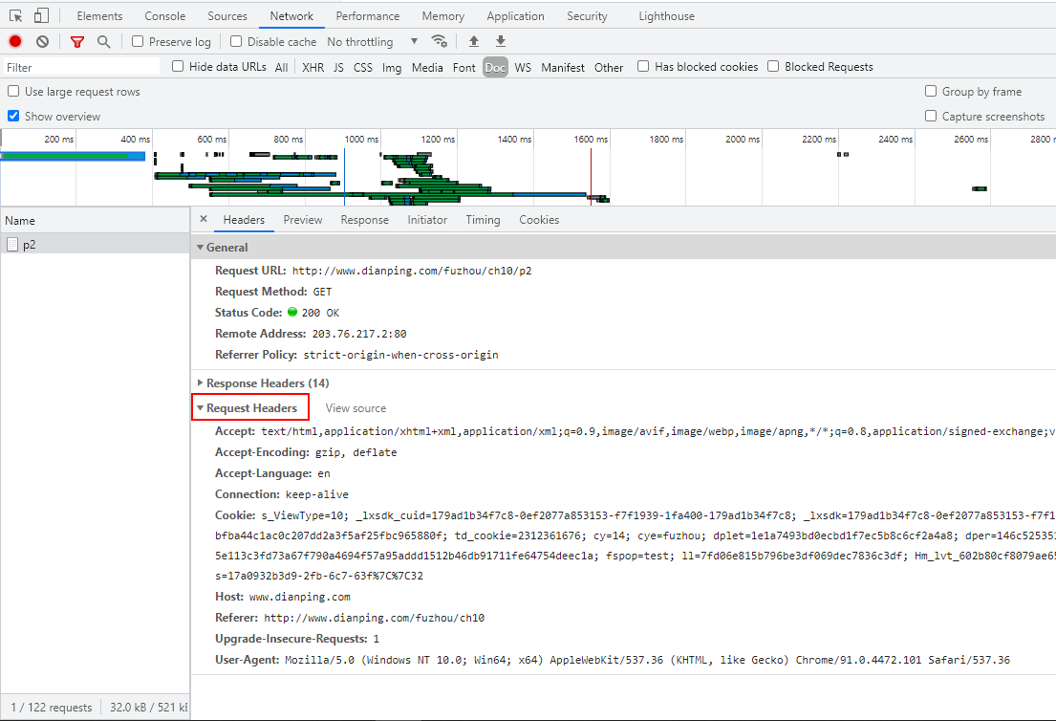Viewport: 1056px width, 721px height.
Task: Activate the inspect element picker icon
Action: (x=15, y=15)
